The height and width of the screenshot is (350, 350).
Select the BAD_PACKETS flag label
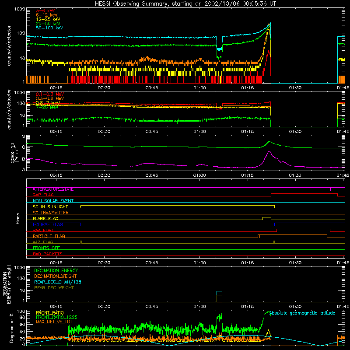(48, 254)
